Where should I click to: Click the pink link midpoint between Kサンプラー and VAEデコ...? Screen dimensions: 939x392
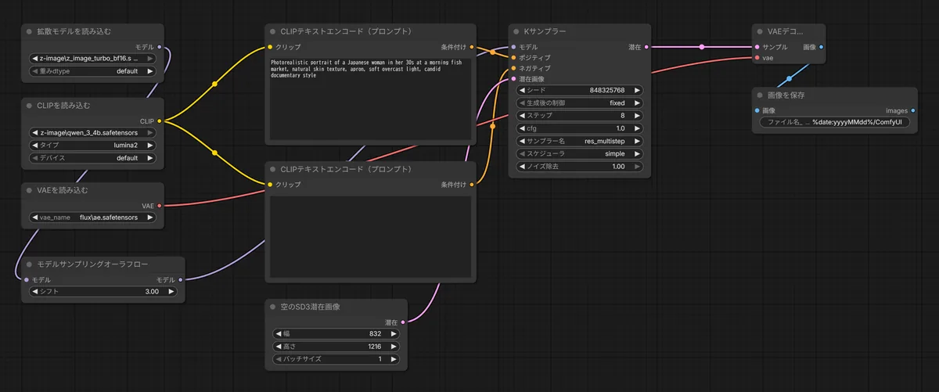pos(702,47)
